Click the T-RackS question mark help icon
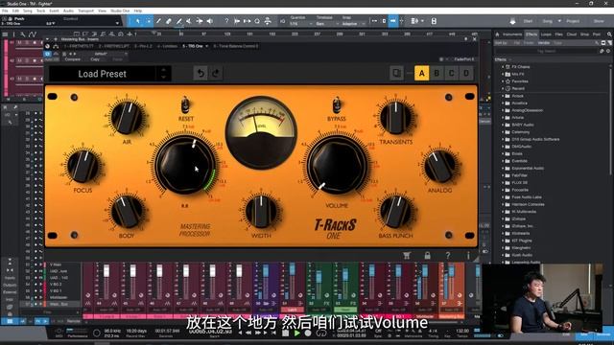This screenshot has width=614, height=345. pos(448,256)
